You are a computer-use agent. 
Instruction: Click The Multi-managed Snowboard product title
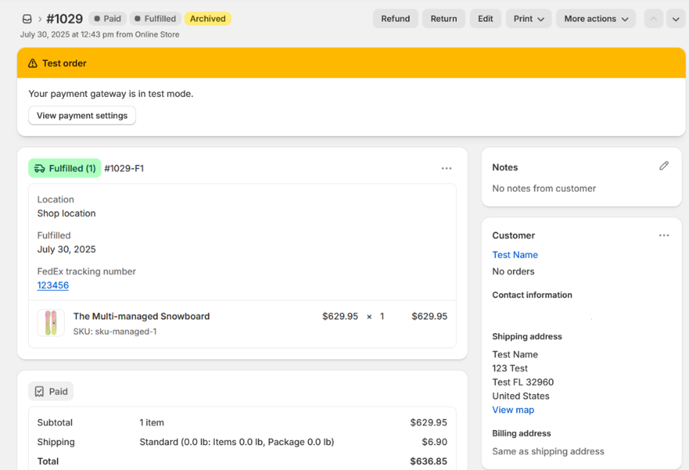pos(141,316)
